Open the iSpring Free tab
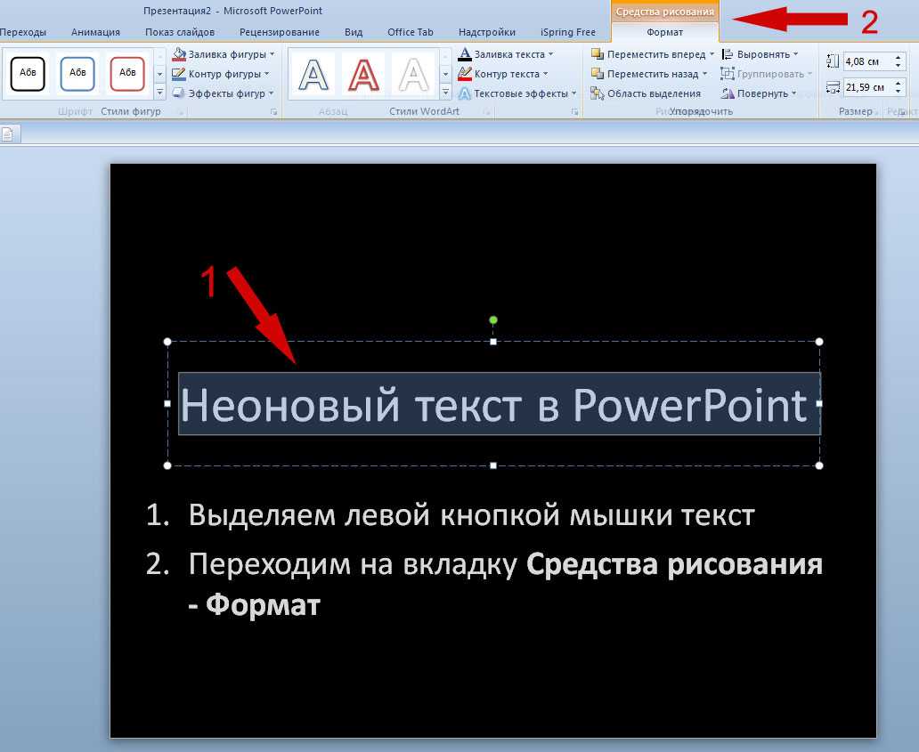The image size is (919, 752). coord(567,32)
